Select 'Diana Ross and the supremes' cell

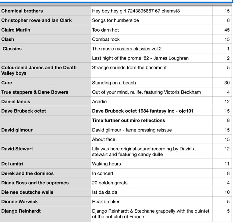coord(45,183)
